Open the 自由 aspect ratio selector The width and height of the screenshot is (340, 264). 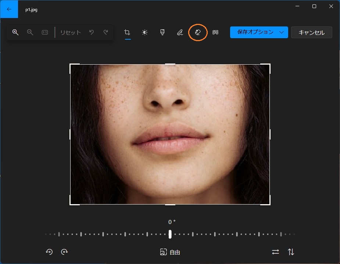pos(170,252)
